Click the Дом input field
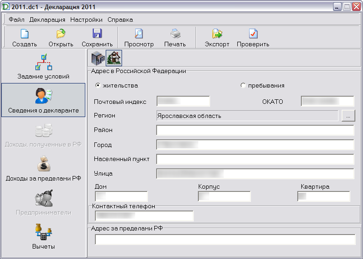This screenshot has width=363, height=259. (121, 196)
